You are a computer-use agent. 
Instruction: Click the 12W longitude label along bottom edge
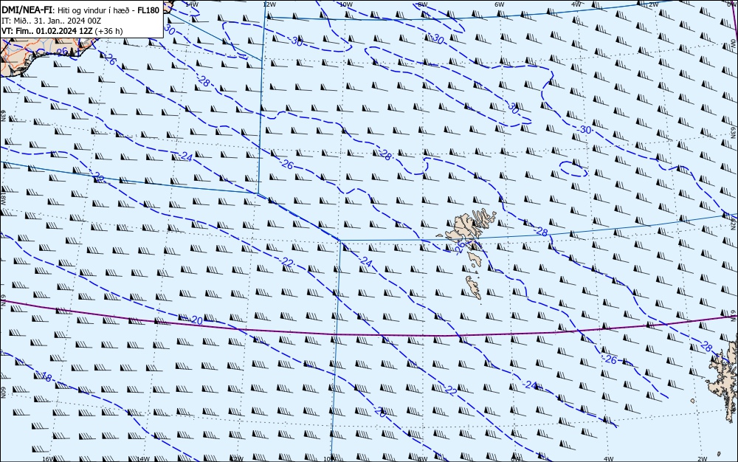237,459
